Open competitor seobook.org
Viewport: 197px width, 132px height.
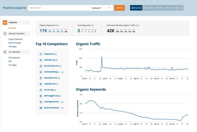(x=49, y=60)
